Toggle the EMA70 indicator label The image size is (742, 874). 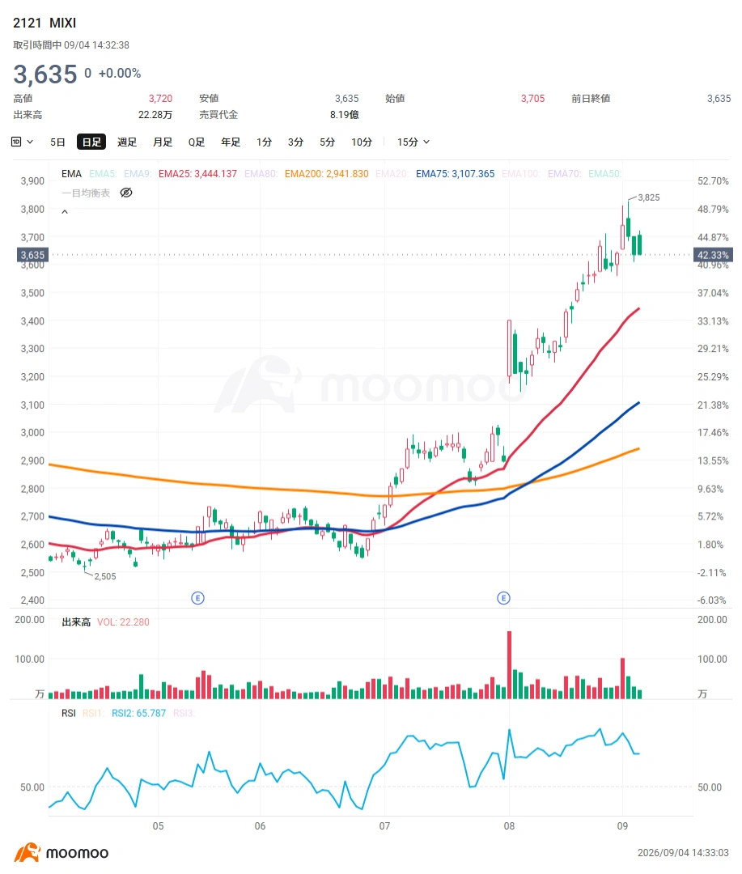[x=564, y=174]
